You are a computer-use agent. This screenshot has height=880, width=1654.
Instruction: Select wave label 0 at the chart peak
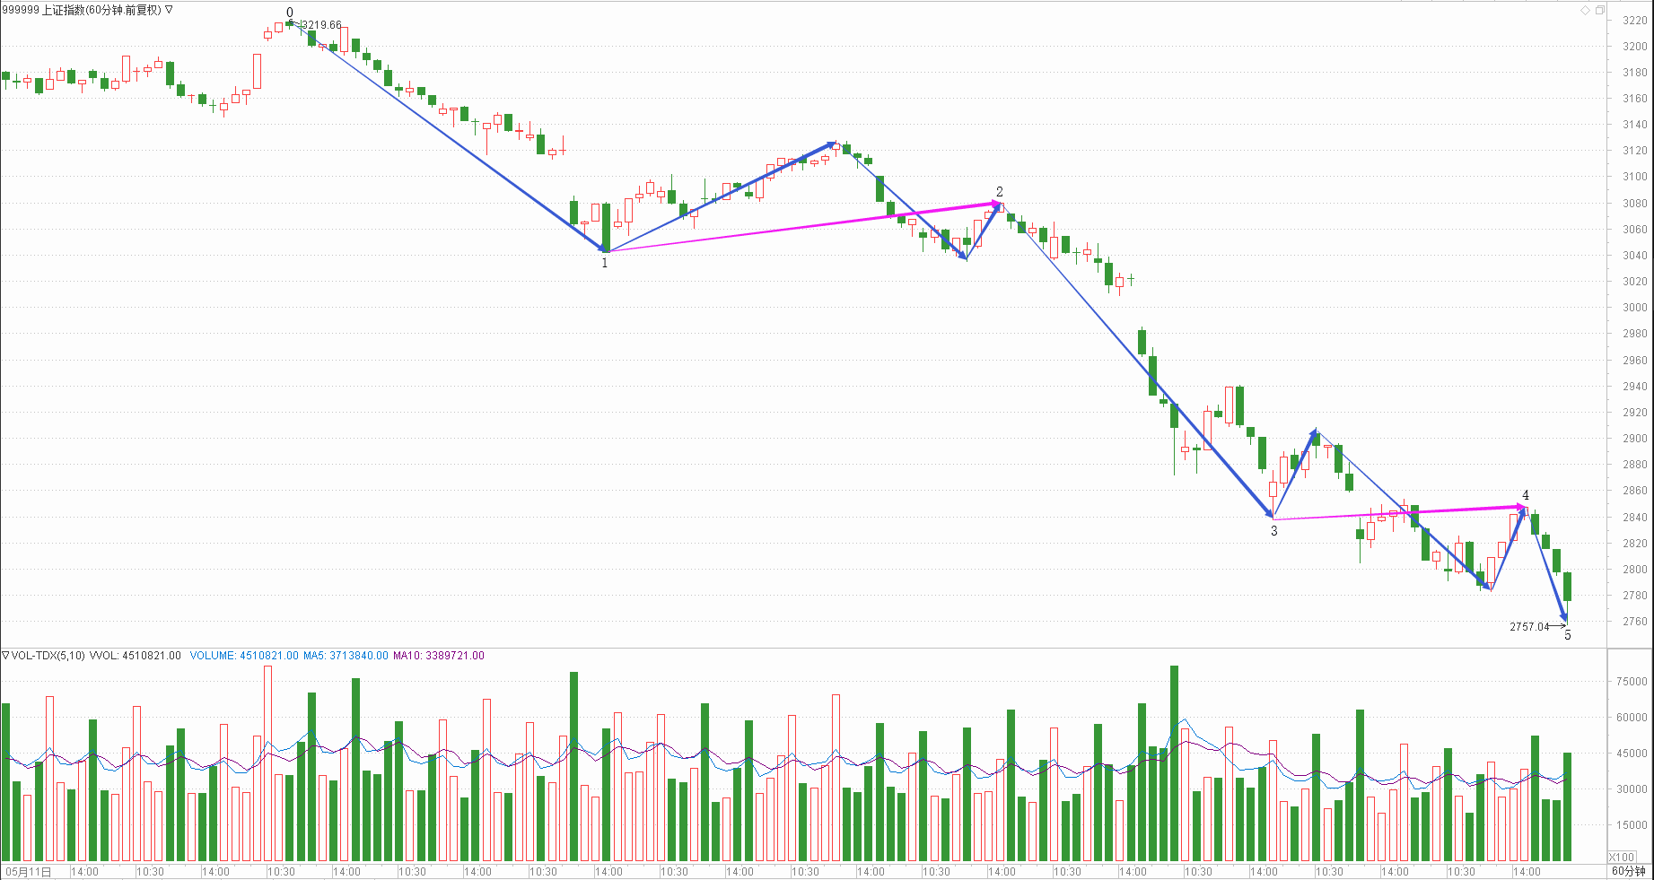pos(289,13)
